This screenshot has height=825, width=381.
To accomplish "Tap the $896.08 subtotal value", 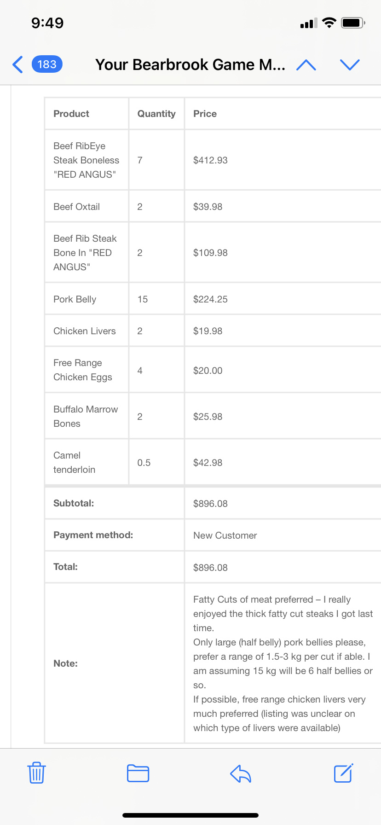I will pyautogui.click(x=210, y=504).
